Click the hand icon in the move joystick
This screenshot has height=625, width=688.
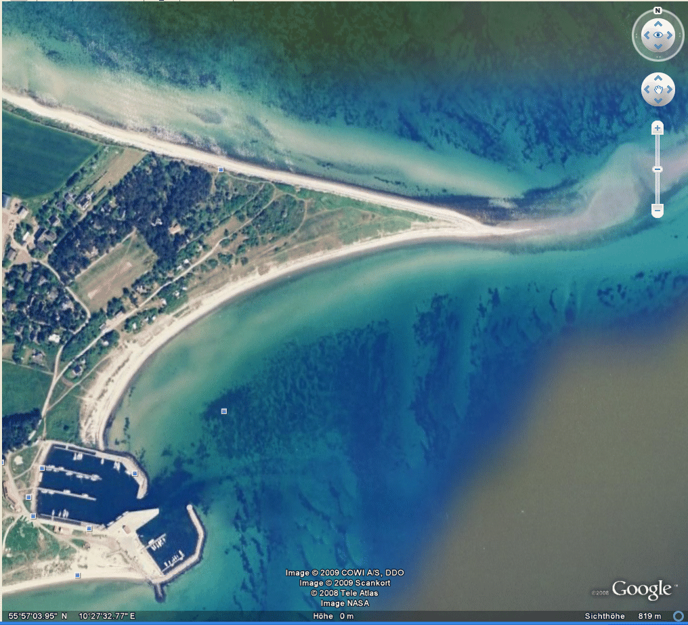pos(658,89)
